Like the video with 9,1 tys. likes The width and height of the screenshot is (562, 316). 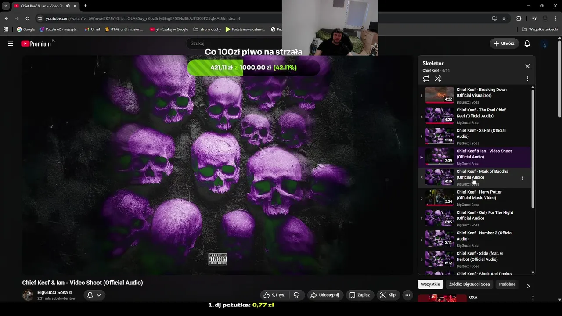click(x=274, y=295)
